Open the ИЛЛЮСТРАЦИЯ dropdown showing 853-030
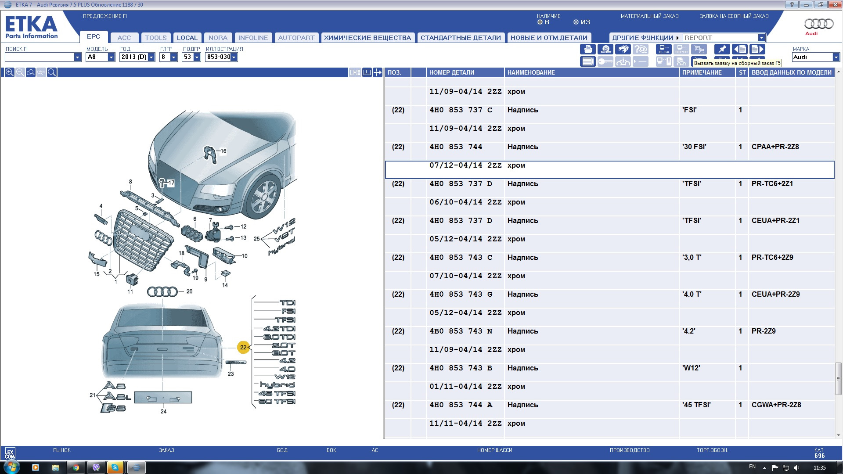 pos(234,57)
